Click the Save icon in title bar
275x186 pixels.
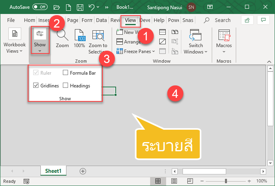pyautogui.click(x=80, y=7)
